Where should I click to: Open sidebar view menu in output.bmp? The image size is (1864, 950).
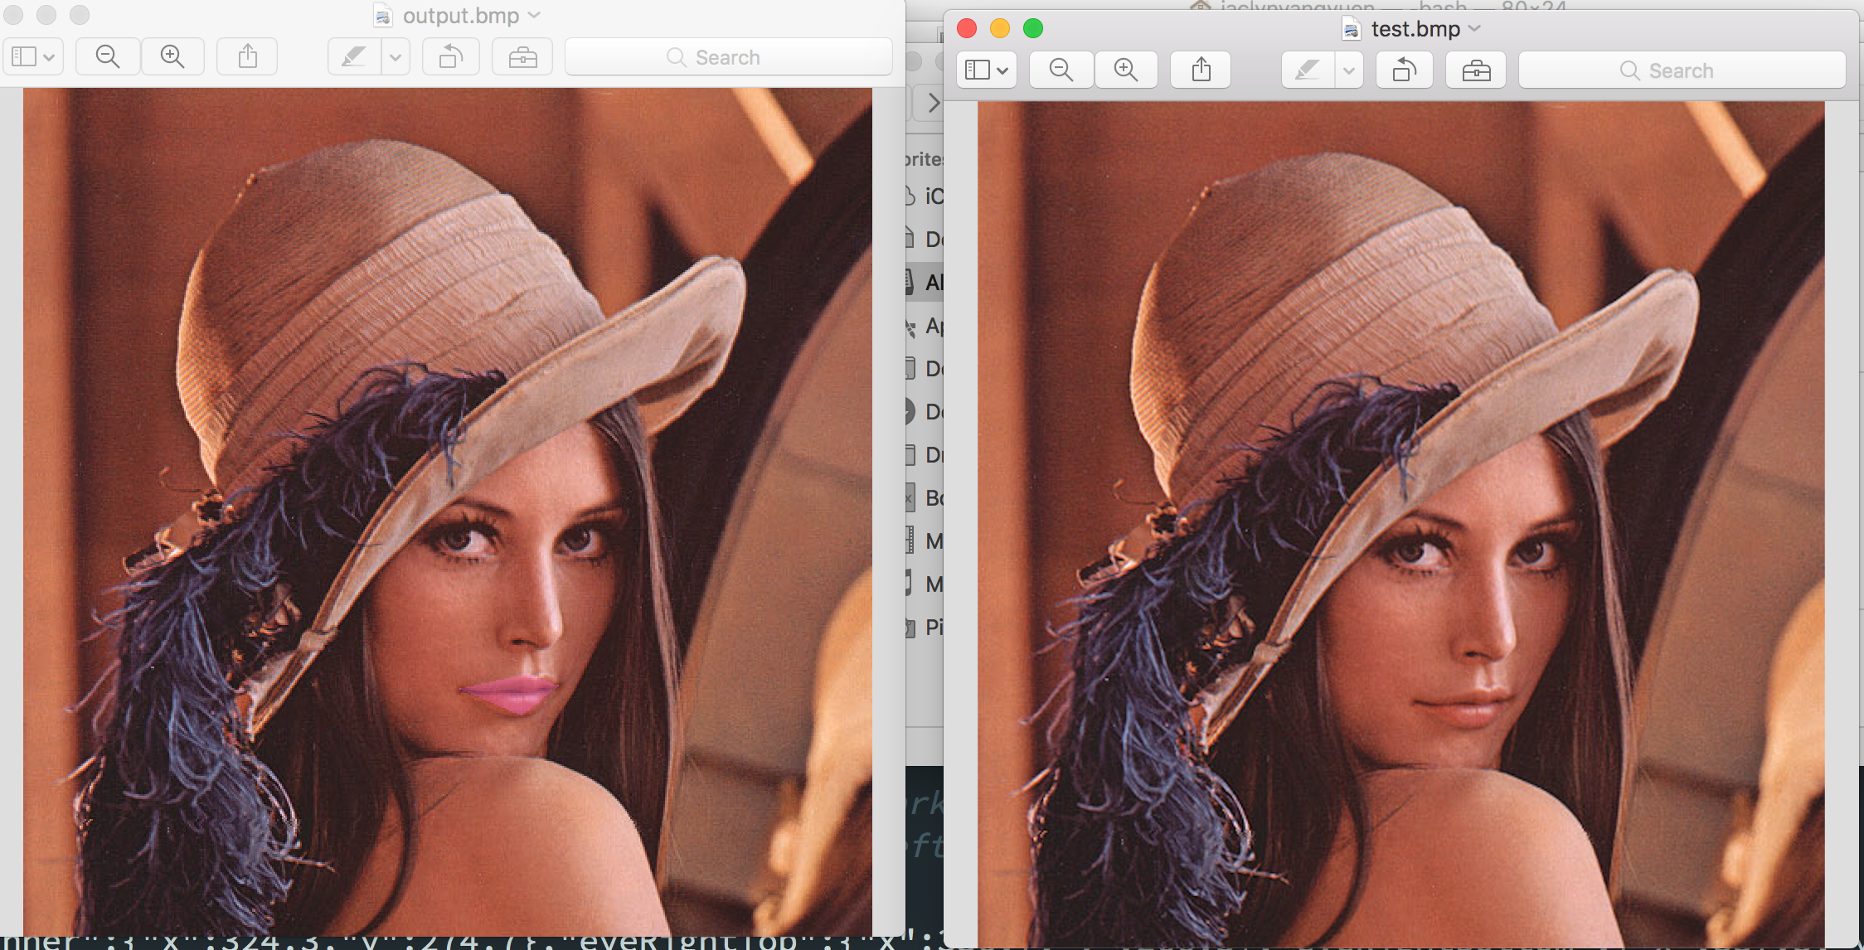click(x=33, y=56)
